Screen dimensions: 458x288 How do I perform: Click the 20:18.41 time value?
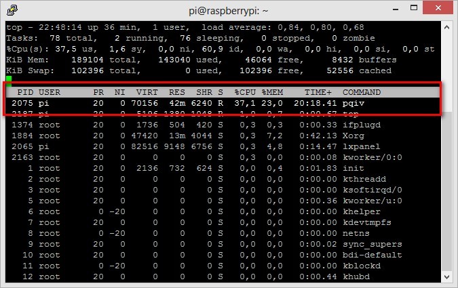tap(315, 103)
